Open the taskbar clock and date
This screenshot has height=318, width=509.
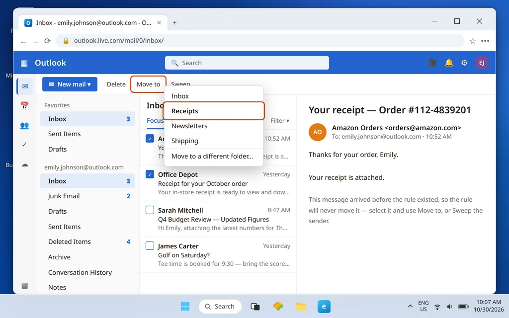click(489, 306)
